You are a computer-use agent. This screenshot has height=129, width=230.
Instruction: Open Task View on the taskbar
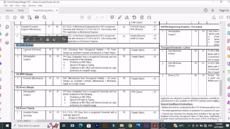pyautogui.click(x=64, y=126)
